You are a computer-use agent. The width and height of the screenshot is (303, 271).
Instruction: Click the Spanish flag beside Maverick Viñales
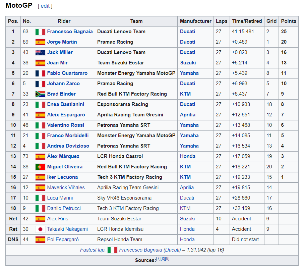tap(40, 187)
